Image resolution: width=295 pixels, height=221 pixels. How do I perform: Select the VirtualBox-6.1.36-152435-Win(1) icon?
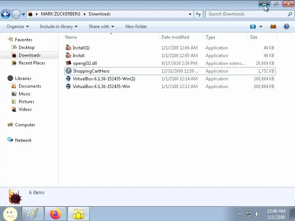tap(68, 78)
